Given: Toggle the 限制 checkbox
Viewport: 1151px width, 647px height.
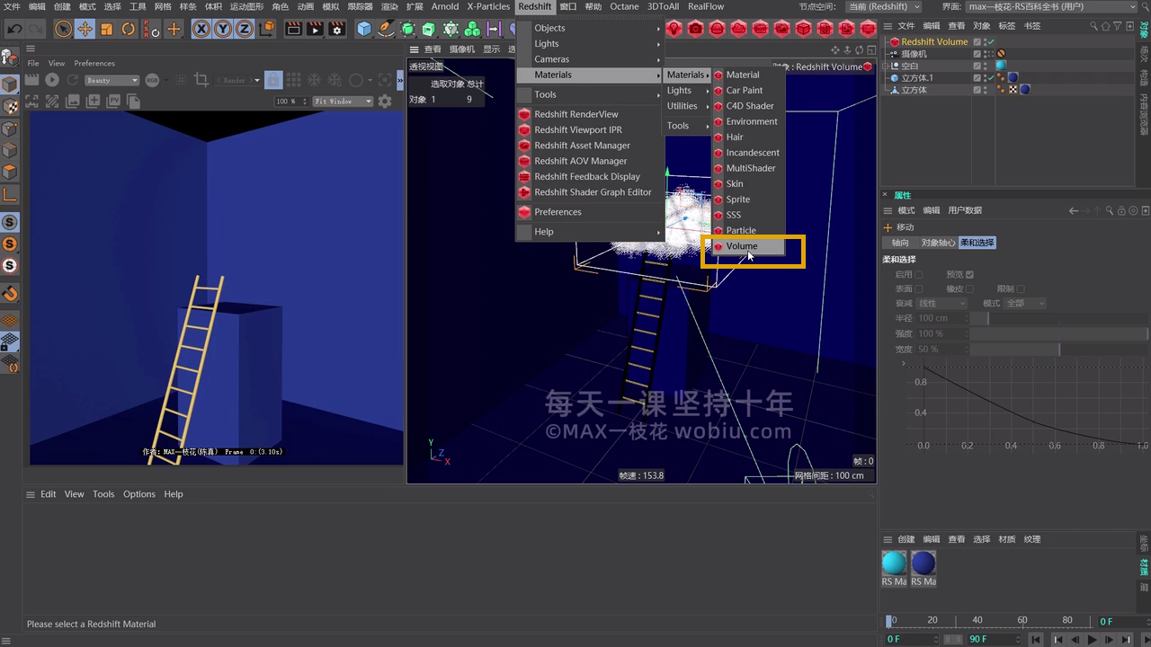Looking at the screenshot, I should 1020,288.
